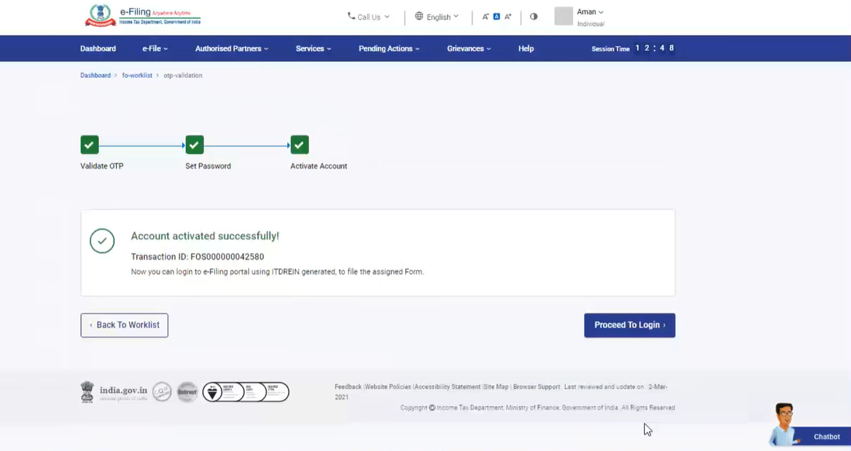Open the fo-worklist breadcrumb link
This screenshot has height=451, width=851.
tap(137, 75)
